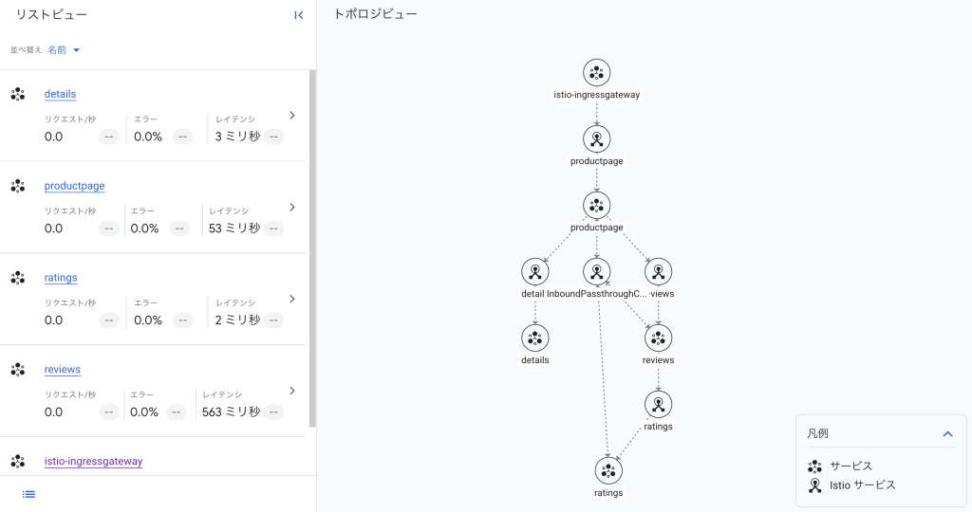This screenshot has width=972, height=512.
Task: Click the list view icon at bottom left
Action: 28,494
